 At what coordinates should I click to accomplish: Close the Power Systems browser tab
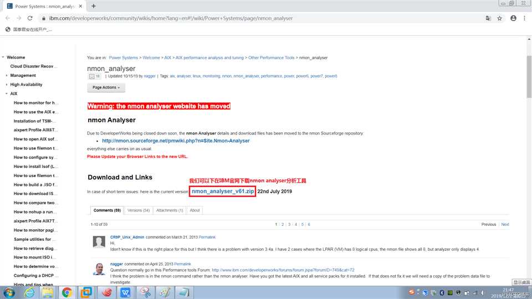point(80,6)
